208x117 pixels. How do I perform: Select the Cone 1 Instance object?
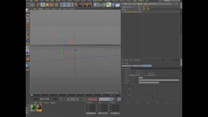tap(132, 12)
